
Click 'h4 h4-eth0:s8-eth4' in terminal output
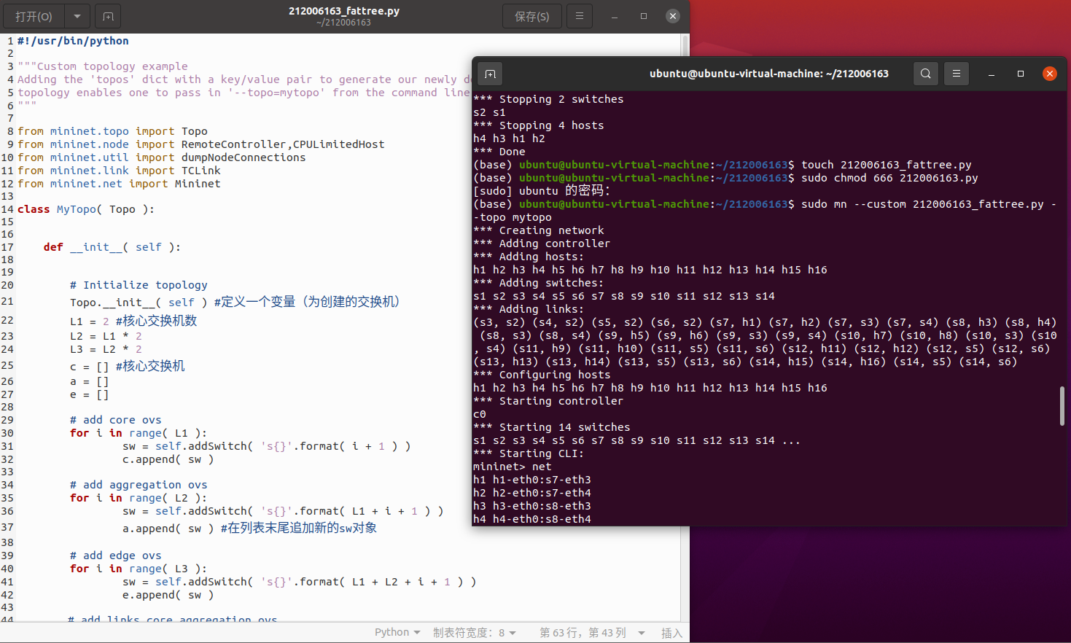[x=532, y=519]
